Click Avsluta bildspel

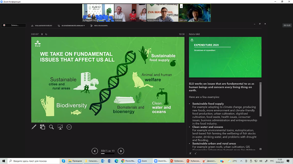click(x=99, y=26)
